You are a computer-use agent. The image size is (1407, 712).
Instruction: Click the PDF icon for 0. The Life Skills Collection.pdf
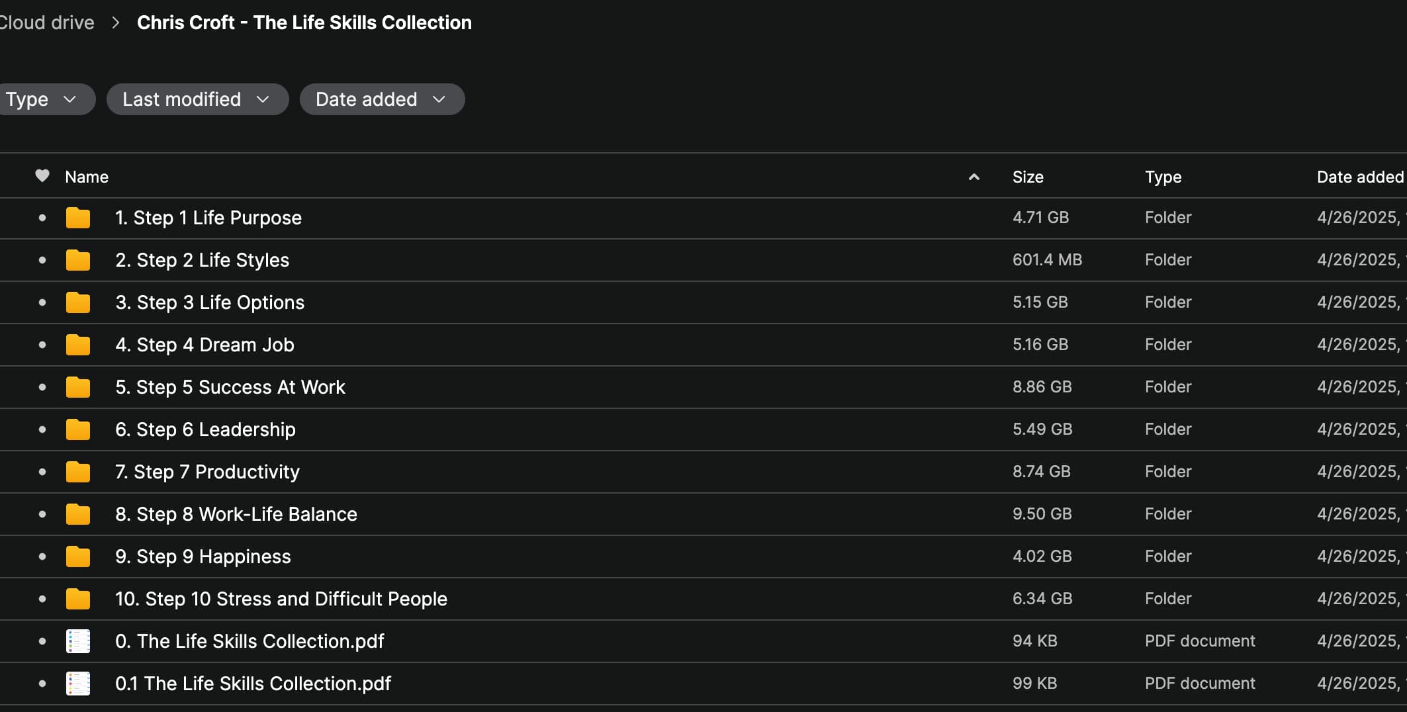coord(78,641)
